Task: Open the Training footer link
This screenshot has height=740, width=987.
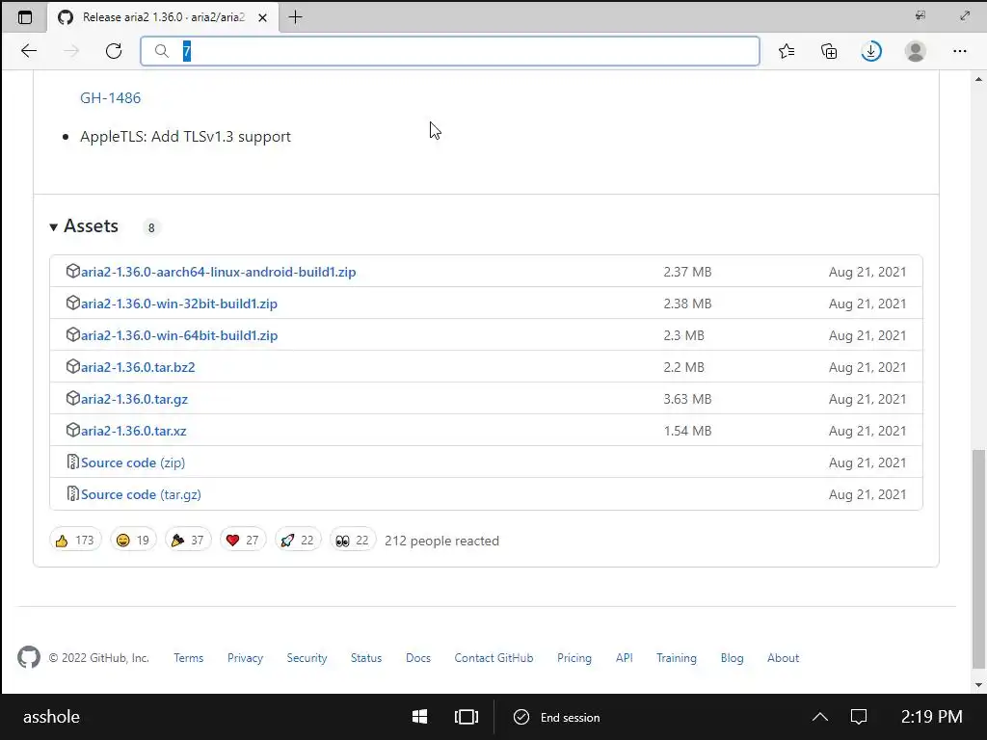Action: click(676, 657)
